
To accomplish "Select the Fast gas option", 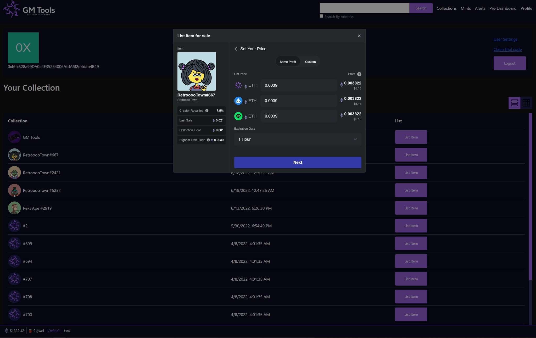I will point(67,330).
